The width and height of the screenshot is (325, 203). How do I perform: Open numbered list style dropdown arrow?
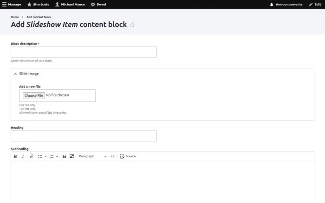pos(57,157)
